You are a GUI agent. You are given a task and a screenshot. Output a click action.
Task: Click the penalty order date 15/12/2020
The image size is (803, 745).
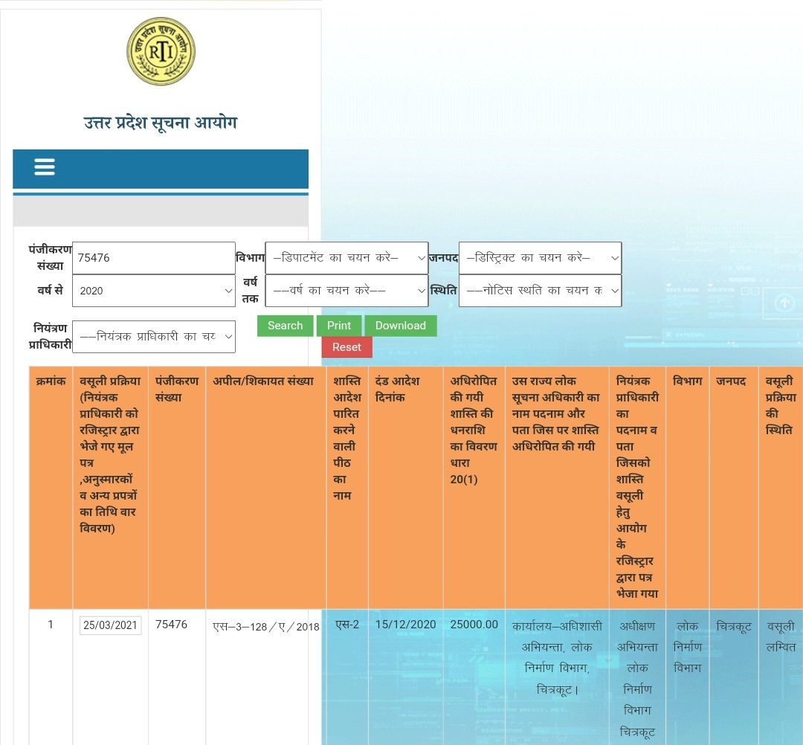tap(406, 625)
